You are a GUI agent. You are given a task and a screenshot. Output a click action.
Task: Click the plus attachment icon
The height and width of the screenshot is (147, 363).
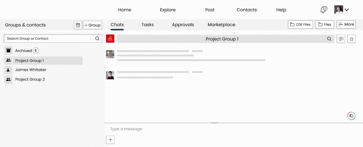click(110, 140)
